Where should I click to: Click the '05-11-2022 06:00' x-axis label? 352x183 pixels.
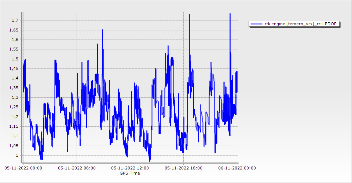coord(77,168)
